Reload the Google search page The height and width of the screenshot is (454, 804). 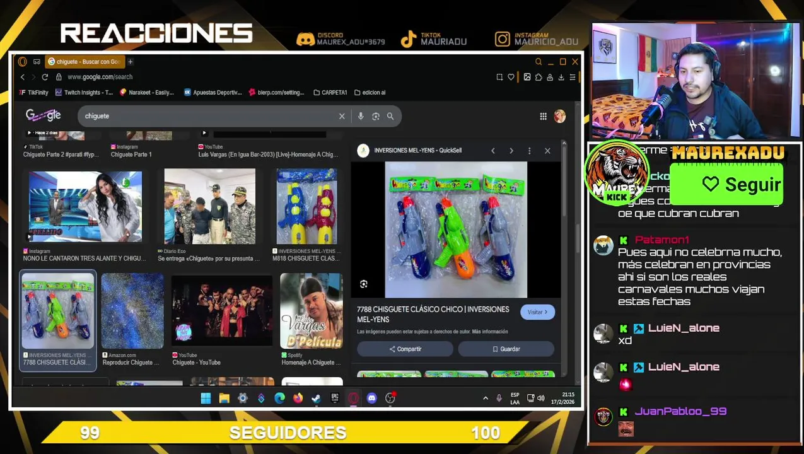point(45,77)
